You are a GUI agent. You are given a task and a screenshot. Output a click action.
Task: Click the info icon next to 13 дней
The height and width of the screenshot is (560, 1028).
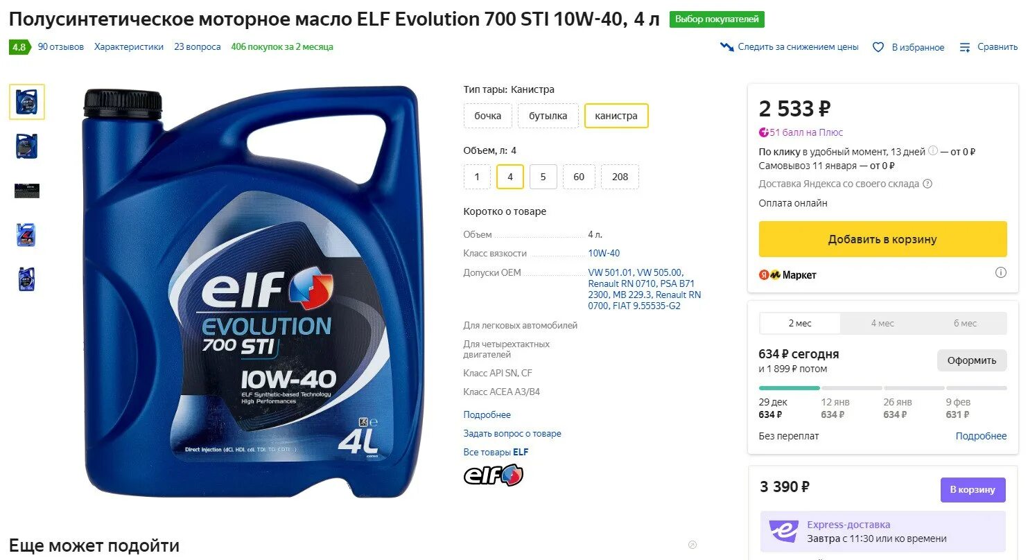[933, 151]
